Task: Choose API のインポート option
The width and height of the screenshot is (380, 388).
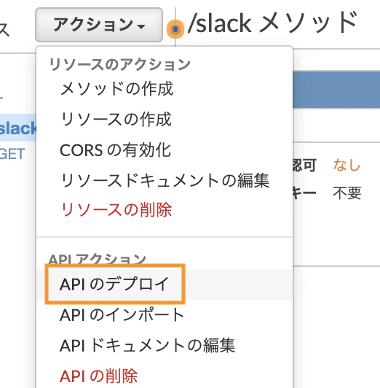Action: tap(122, 315)
